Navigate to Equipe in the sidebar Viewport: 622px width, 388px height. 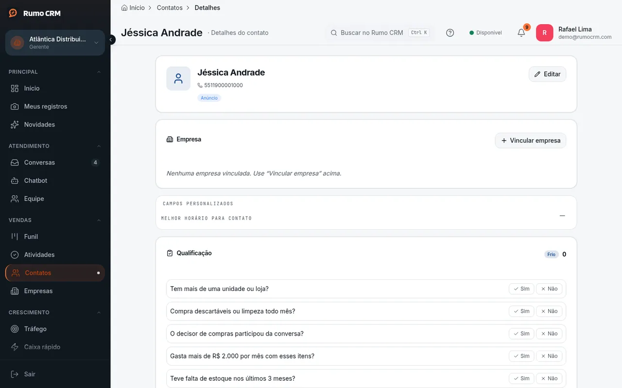point(55,199)
